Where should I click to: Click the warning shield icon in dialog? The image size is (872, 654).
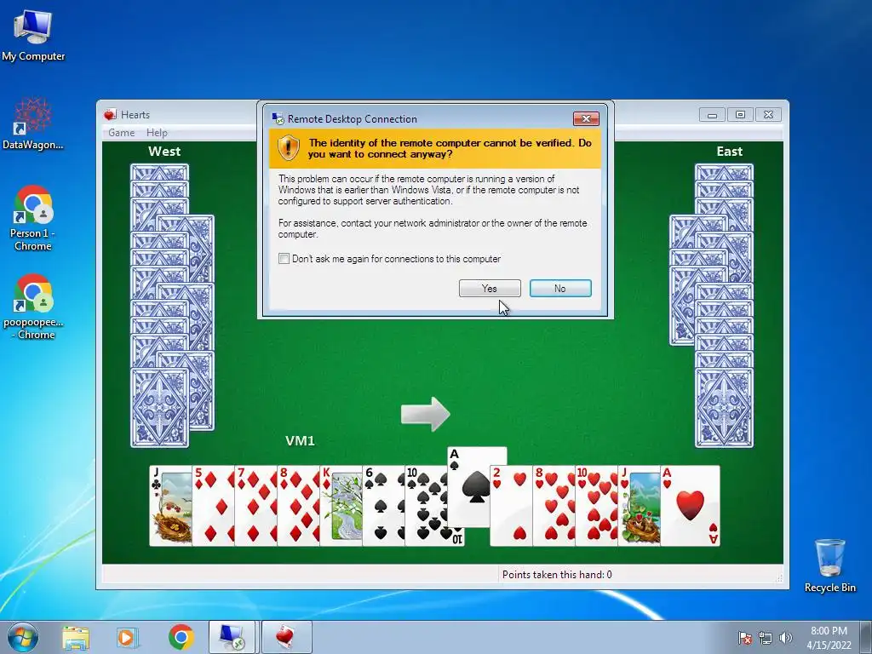[288, 148]
